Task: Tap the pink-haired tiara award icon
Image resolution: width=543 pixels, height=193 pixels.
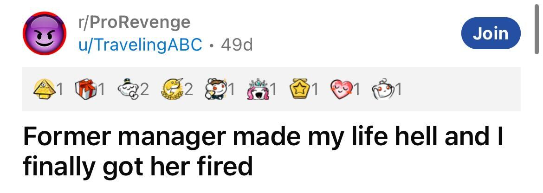Action: click(x=258, y=90)
